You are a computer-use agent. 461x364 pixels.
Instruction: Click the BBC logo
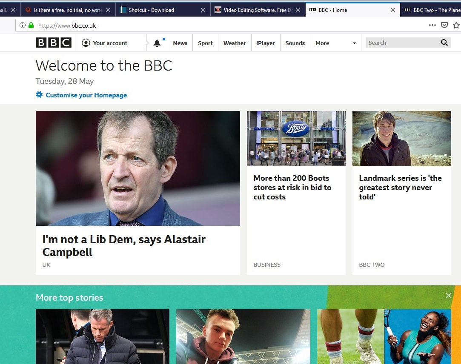pyautogui.click(x=54, y=43)
